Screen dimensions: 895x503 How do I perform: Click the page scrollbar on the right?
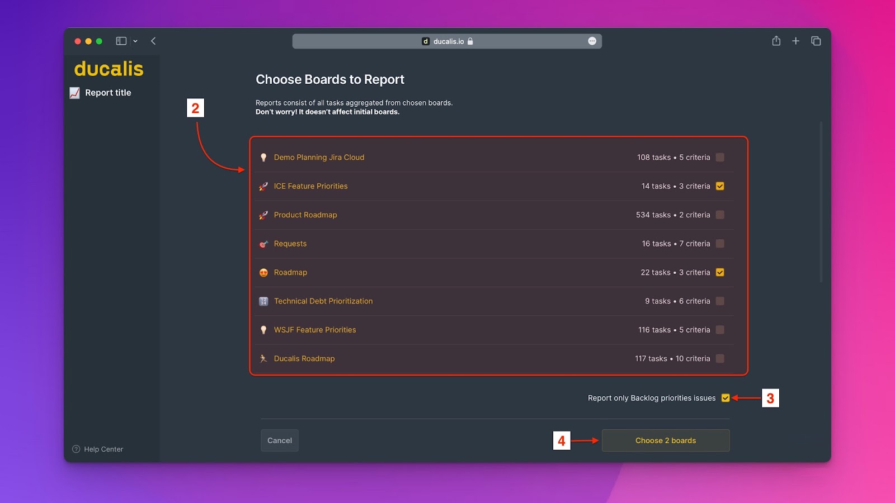[821, 201]
